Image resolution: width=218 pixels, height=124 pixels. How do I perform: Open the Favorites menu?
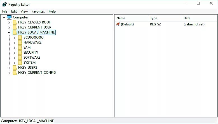click(x=38, y=11)
